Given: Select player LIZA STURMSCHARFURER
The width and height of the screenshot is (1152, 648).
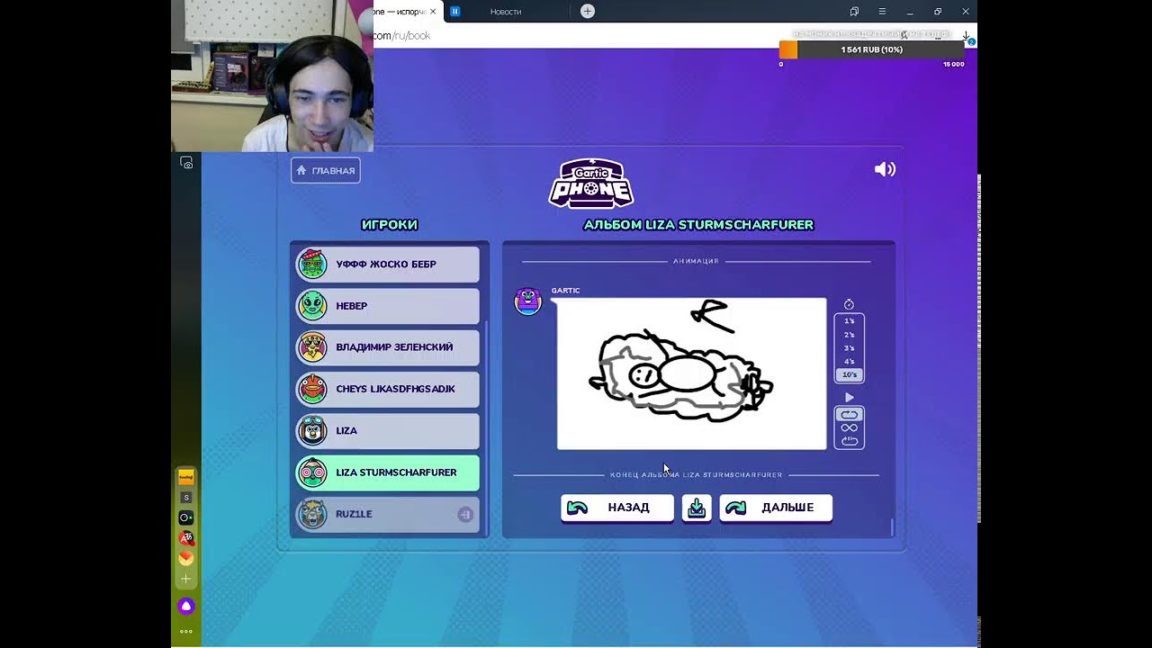Looking at the screenshot, I should 387,472.
